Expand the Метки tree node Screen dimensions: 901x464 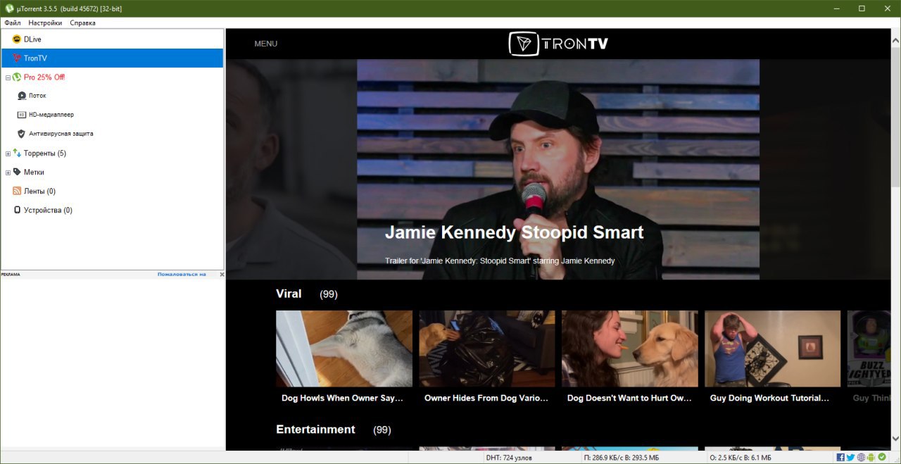pyautogui.click(x=8, y=173)
